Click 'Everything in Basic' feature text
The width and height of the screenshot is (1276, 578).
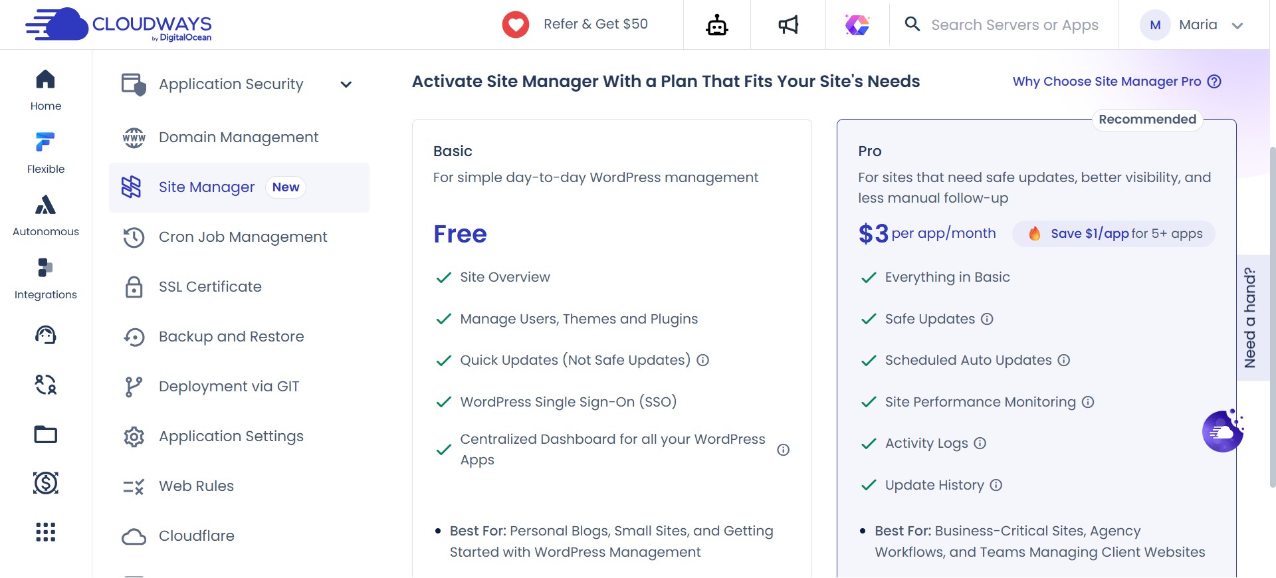pos(947,278)
